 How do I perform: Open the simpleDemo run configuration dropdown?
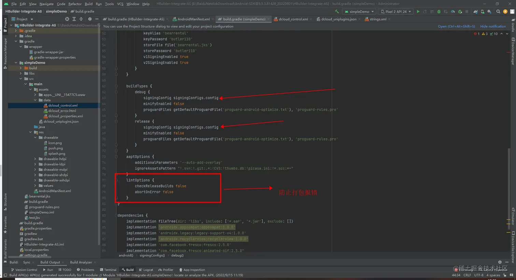(x=359, y=12)
